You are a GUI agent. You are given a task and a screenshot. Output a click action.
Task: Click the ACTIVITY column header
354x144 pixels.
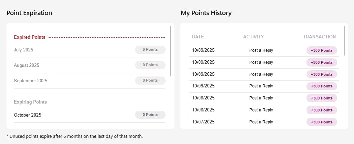coord(253,37)
